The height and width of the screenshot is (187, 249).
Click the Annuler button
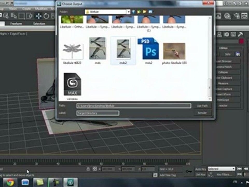[x=202, y=113]
